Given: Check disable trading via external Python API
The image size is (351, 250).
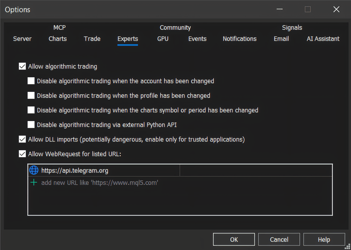Looking at the screenshot, I should (31, 125).
